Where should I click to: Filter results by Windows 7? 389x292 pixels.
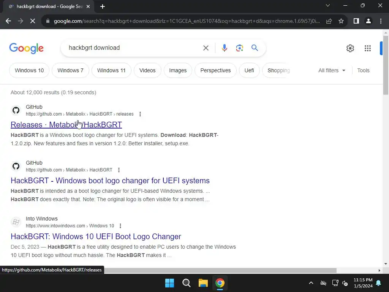pos(70,70)
